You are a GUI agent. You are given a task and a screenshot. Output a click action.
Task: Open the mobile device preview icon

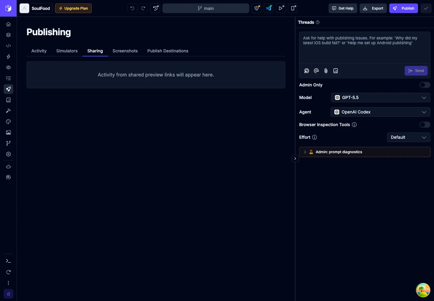coord(293,8)
